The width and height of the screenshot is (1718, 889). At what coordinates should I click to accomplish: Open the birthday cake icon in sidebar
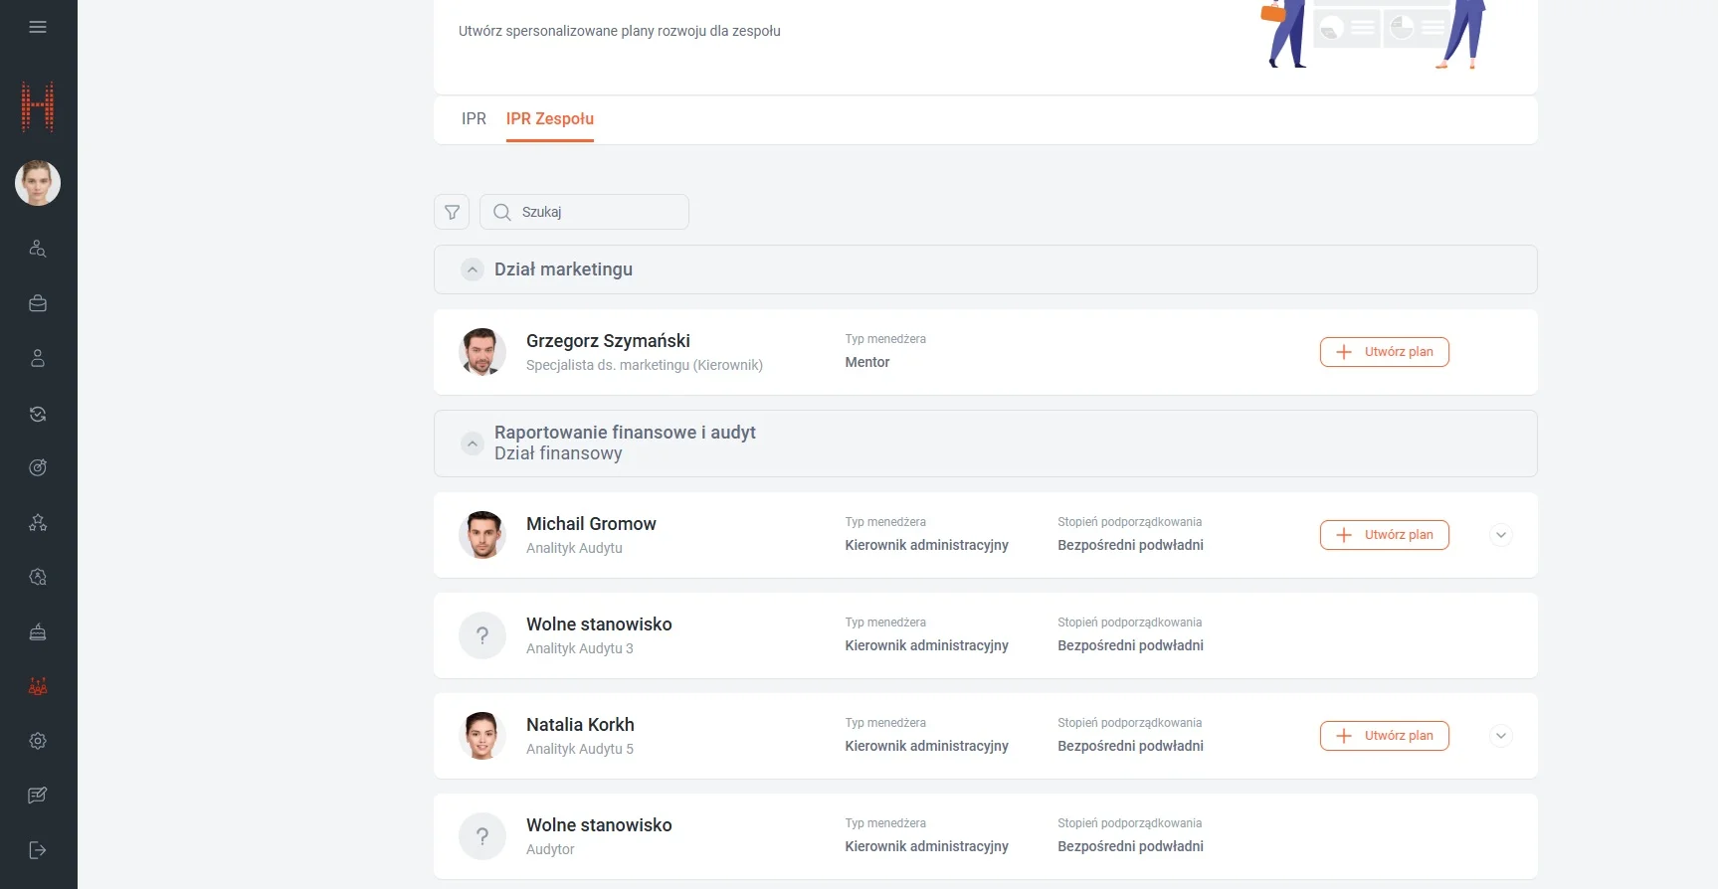coord(38,631)
